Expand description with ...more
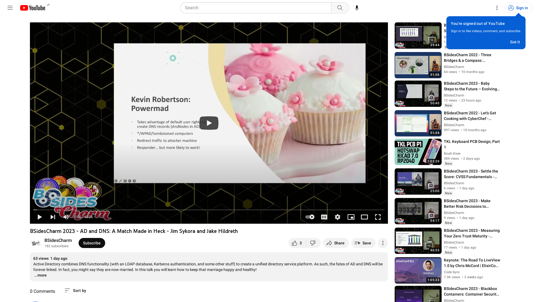The image size is (537, 302). (40, 275)
